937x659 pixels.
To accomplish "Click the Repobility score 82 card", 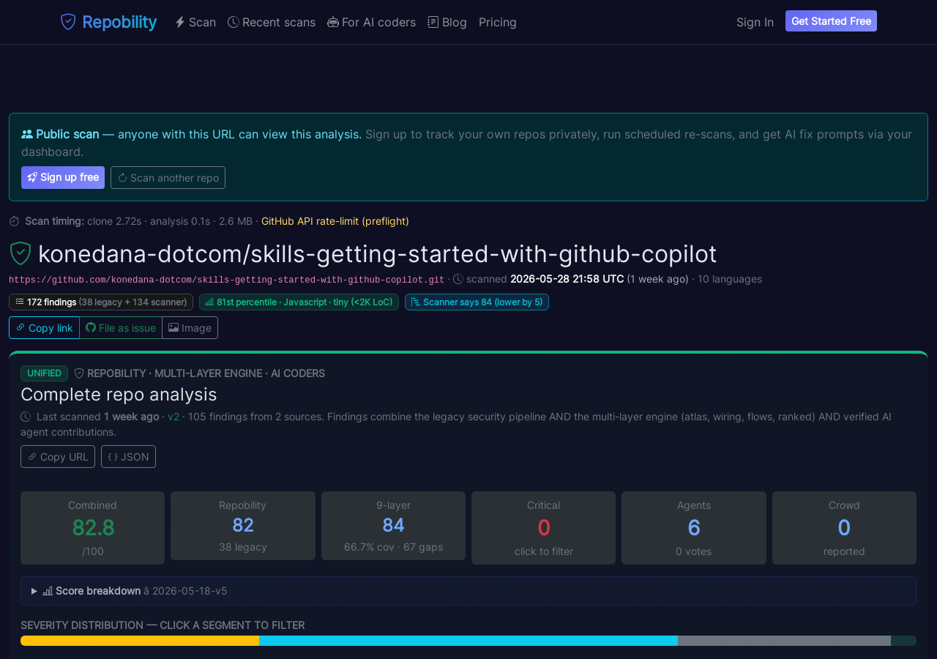I will (243, 526).
